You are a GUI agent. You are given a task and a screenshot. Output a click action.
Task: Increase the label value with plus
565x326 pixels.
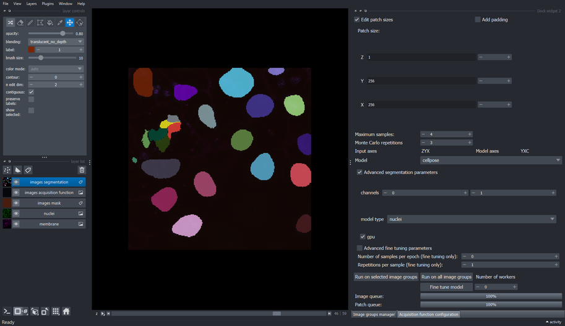coord(80,49)
